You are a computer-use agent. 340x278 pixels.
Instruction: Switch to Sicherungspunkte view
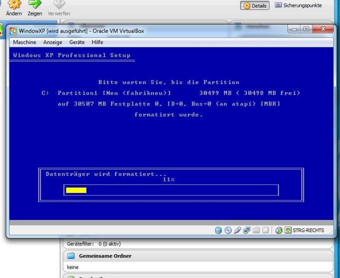click(298, 5)
